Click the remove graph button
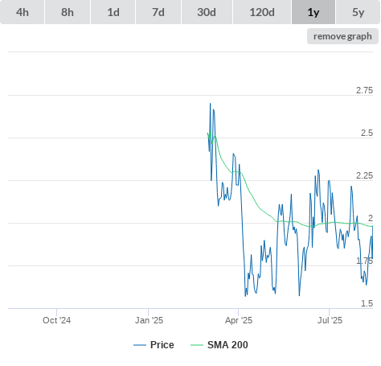381x366 pixels. point(342,36)
